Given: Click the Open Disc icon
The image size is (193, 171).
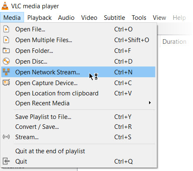Looking at the screenshot, I should 6,61.
